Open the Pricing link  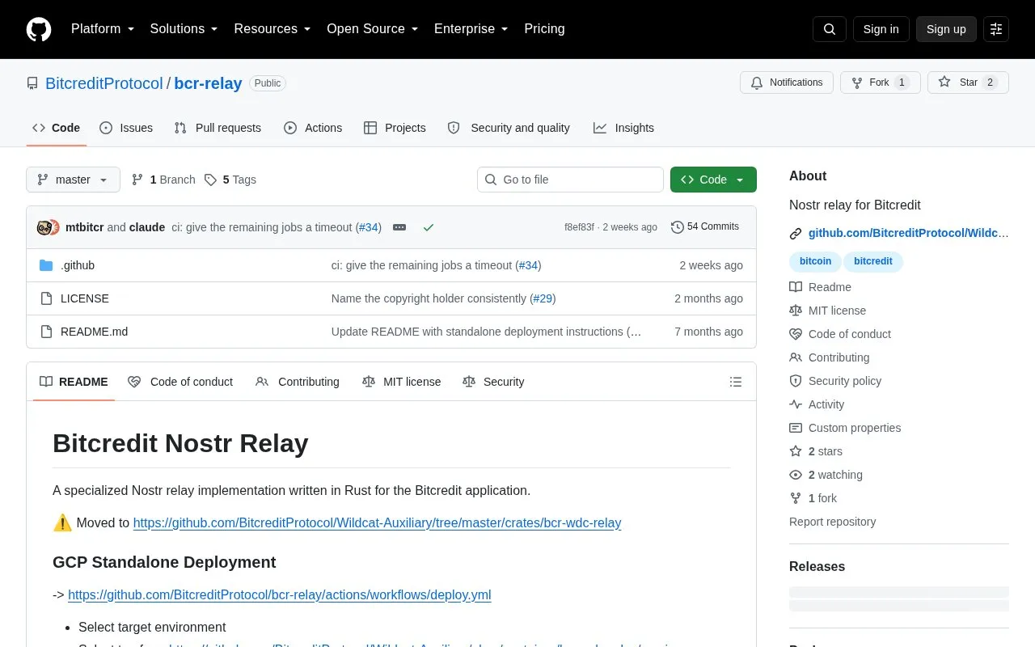click(544, 29)
